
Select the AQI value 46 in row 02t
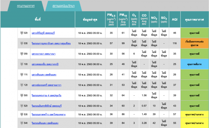[x=175, y=33]
